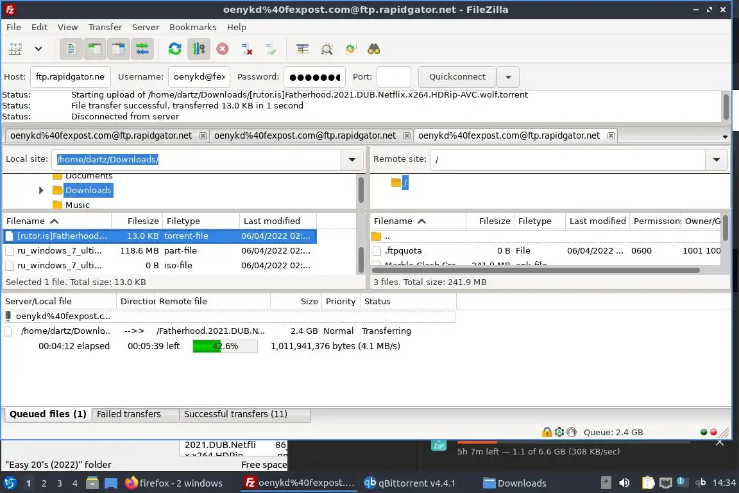739x493 pixels.
Task: Open the speed limits gauge icon
Action: pos(572,431)
